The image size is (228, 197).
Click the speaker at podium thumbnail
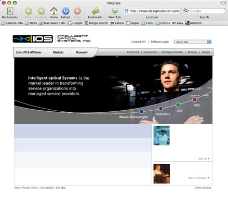pyautogui.click(x=162, y=174)
